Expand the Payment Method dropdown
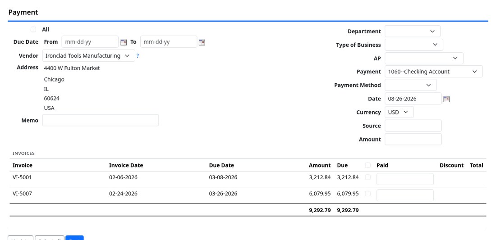The image size is (496, 240). pos(411,85)
